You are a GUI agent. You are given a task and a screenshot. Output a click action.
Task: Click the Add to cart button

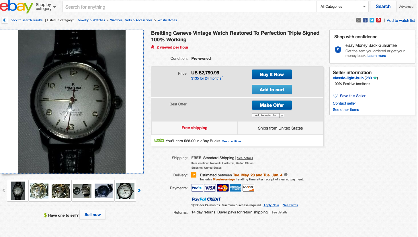(x=272, y=90)
